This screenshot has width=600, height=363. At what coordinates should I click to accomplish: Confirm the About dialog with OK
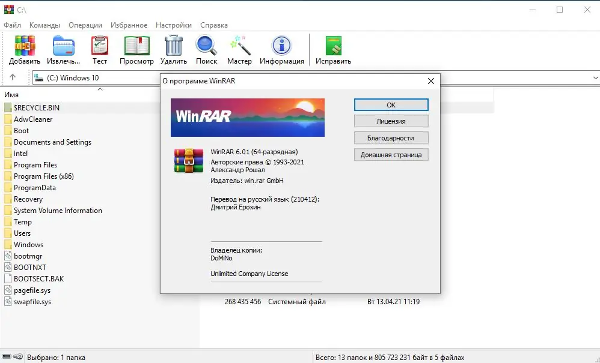pos(391,105)
